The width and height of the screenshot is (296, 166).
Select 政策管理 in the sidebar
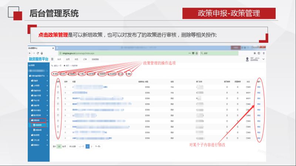[38, 125]
